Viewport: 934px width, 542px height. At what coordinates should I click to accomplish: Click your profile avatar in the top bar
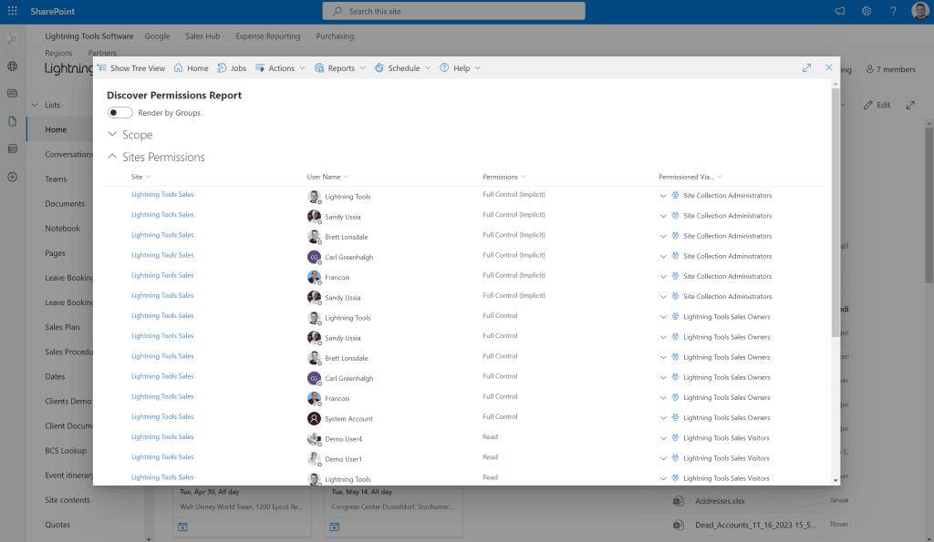tap(920, 11)
